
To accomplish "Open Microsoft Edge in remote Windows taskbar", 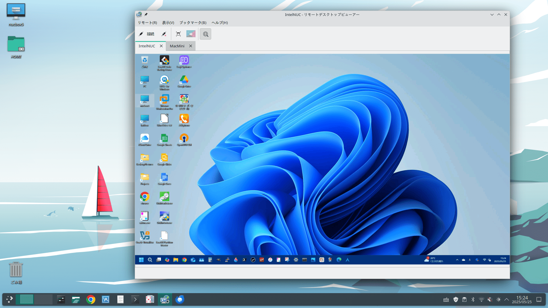I will pos(339,260).
